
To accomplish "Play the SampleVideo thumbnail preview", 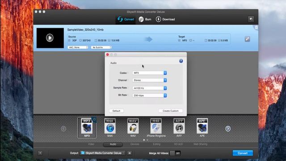I will tap(50, 38).
